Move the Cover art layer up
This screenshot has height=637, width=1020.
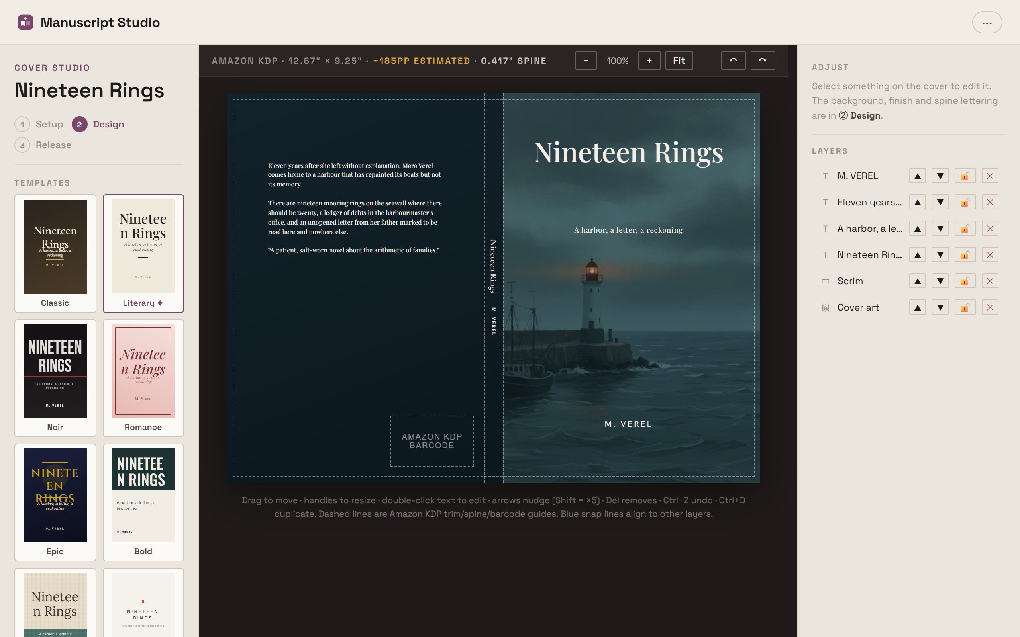(917, 307)
